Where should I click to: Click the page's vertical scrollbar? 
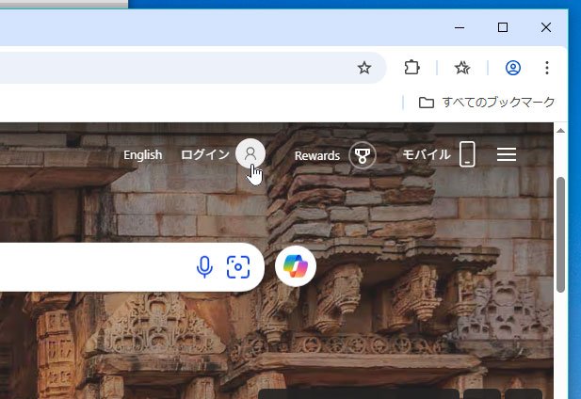[561, 235]
